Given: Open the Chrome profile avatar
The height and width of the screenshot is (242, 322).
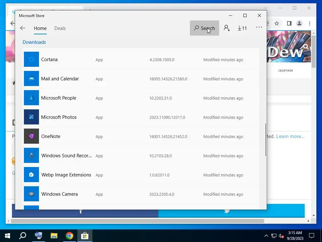Looking at the screenshot, I should [299, 23].
